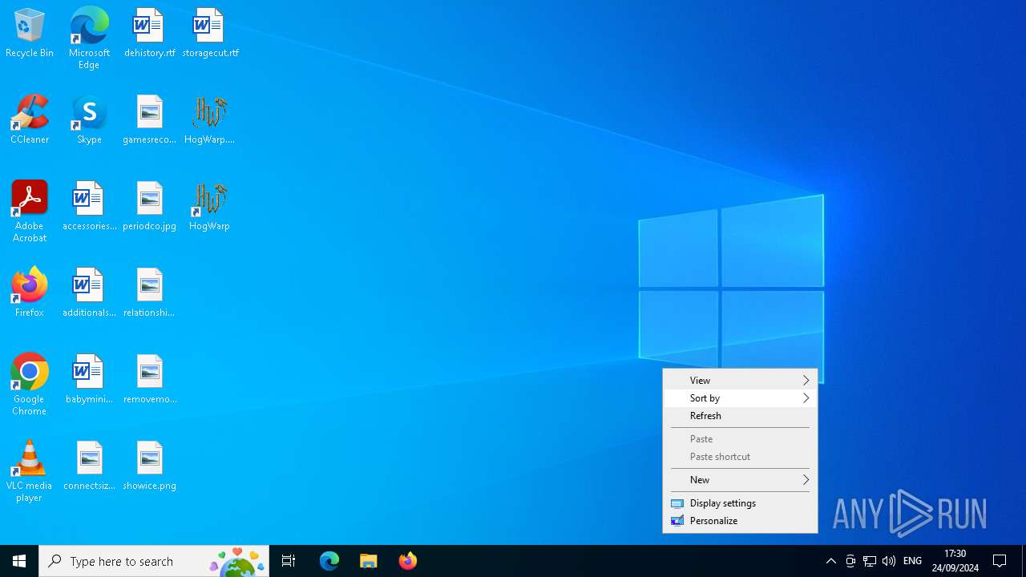1026x577 pixels.
Task: Select the relationshi... image file icon
Action: pos(149,293)
